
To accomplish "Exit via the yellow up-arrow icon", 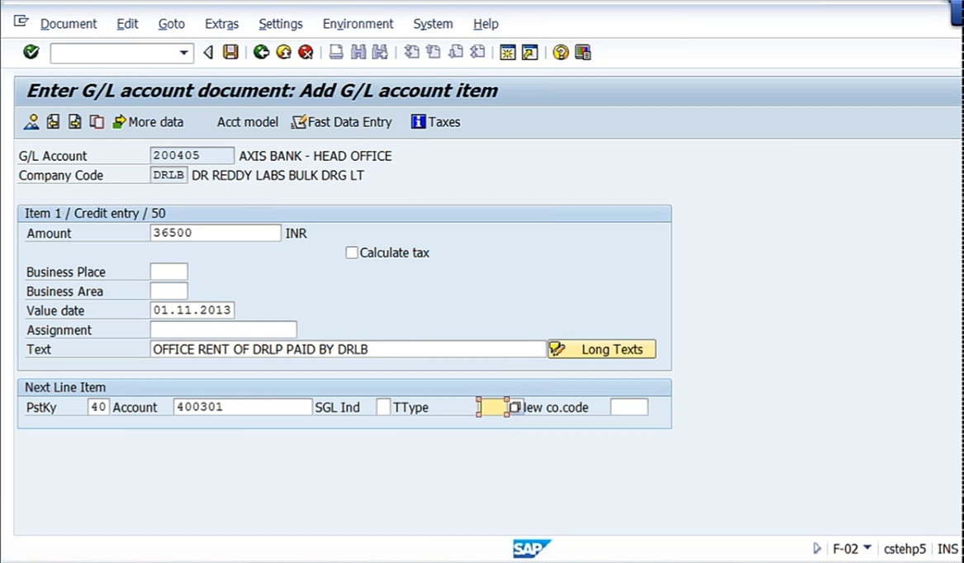I will [x=283, y=52].
